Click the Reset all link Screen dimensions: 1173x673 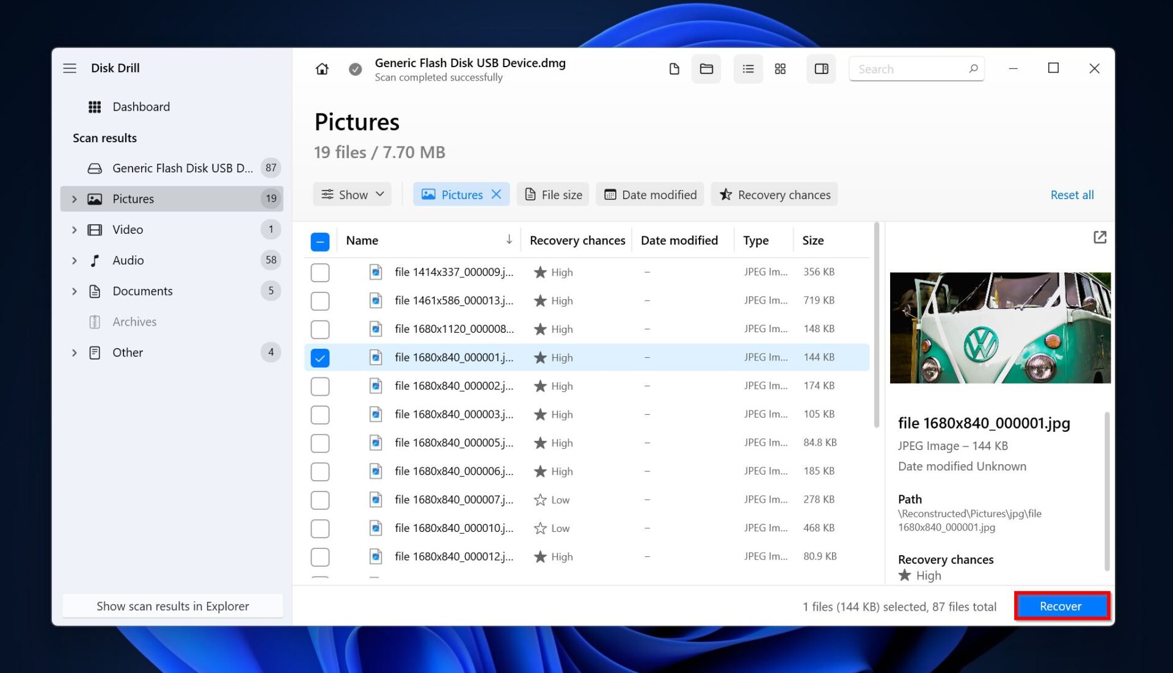click(x=1072, y=194)
